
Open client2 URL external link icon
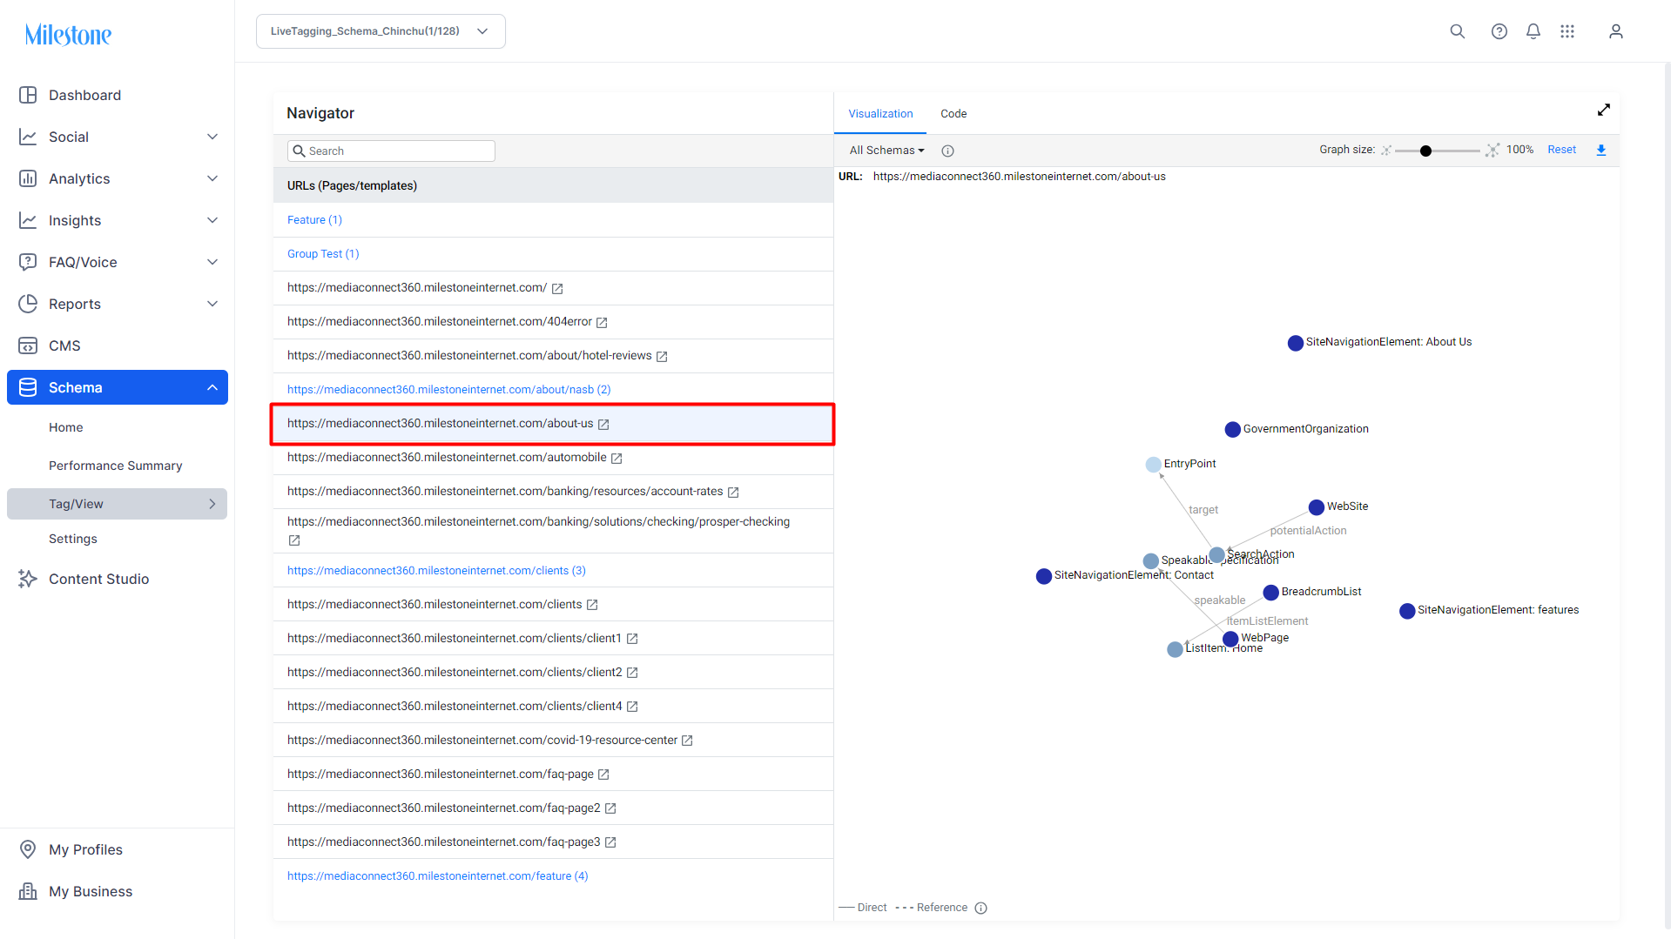pyautogui.click(x=632, y=673)
